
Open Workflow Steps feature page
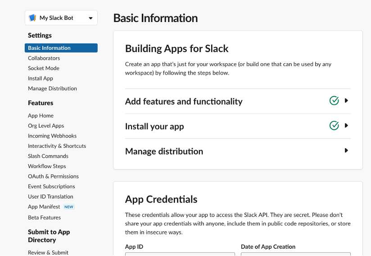click(x=47, y=166)
